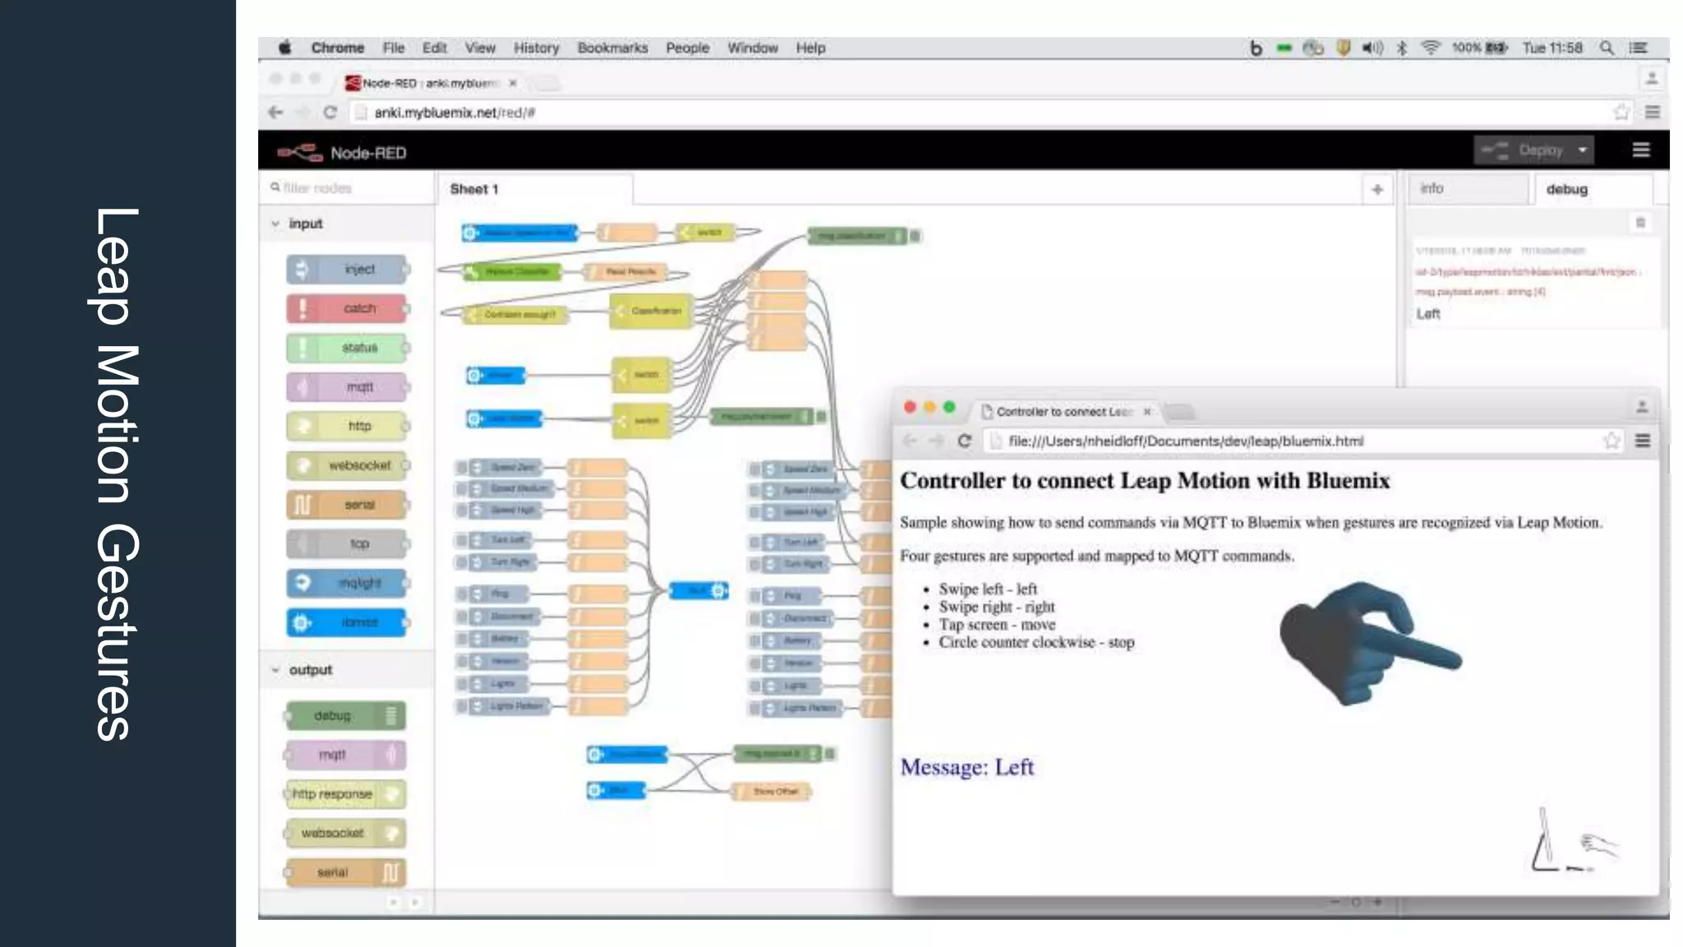Click the inject node in the palette
This screenshot has height=947, width=1683.
[348, 270]
